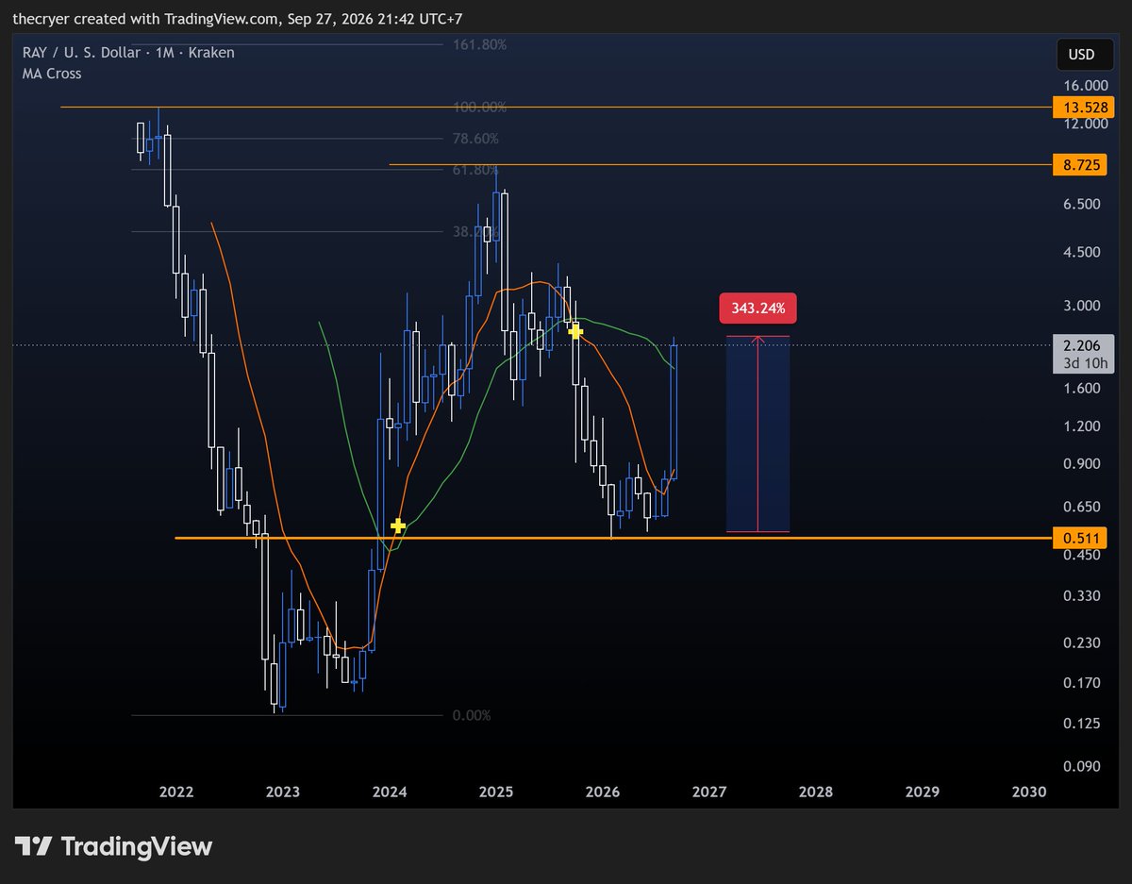Click the 343.24% red measurement label

[x=757, y=308]
